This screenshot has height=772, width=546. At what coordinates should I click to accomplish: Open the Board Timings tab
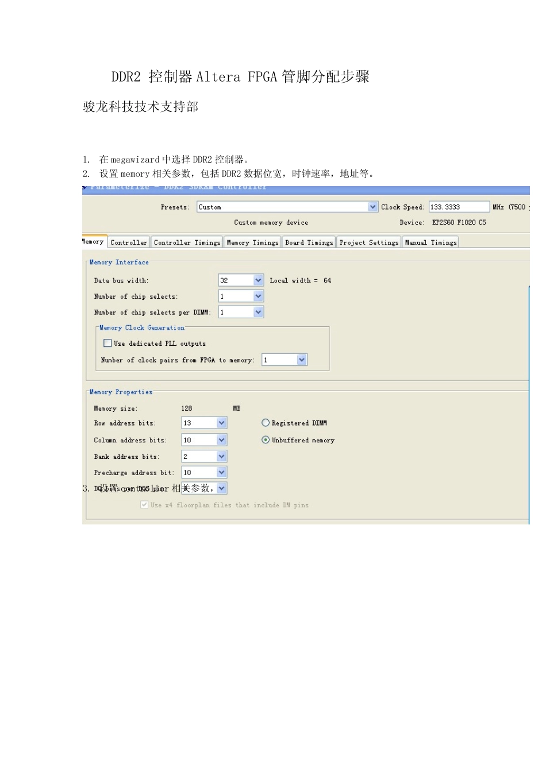click(309, 242)
